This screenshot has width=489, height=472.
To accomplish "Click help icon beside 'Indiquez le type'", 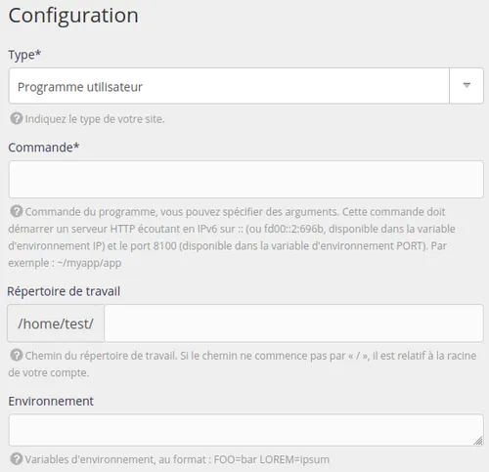I will [17, 119].
